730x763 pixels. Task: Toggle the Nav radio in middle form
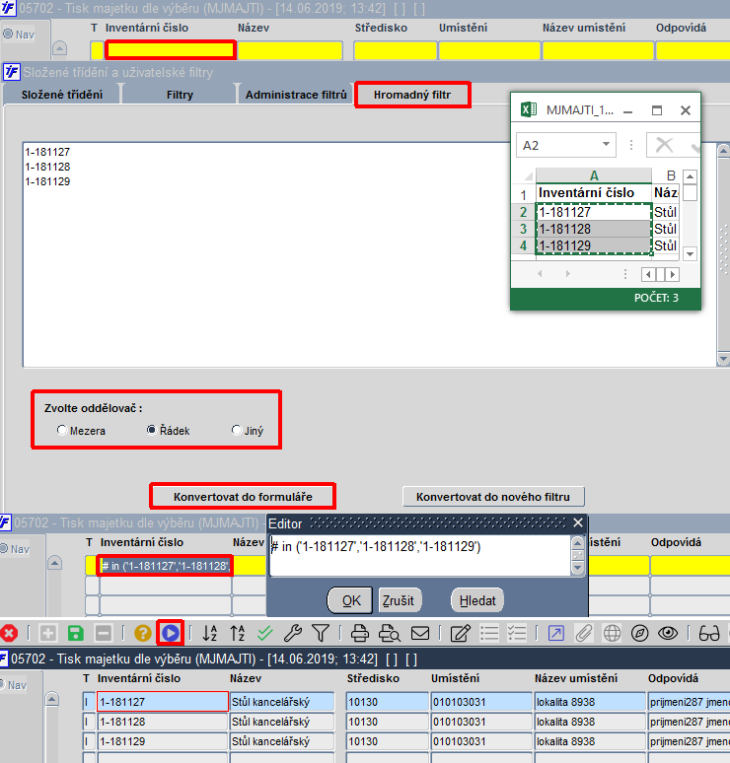click(4, 548)
